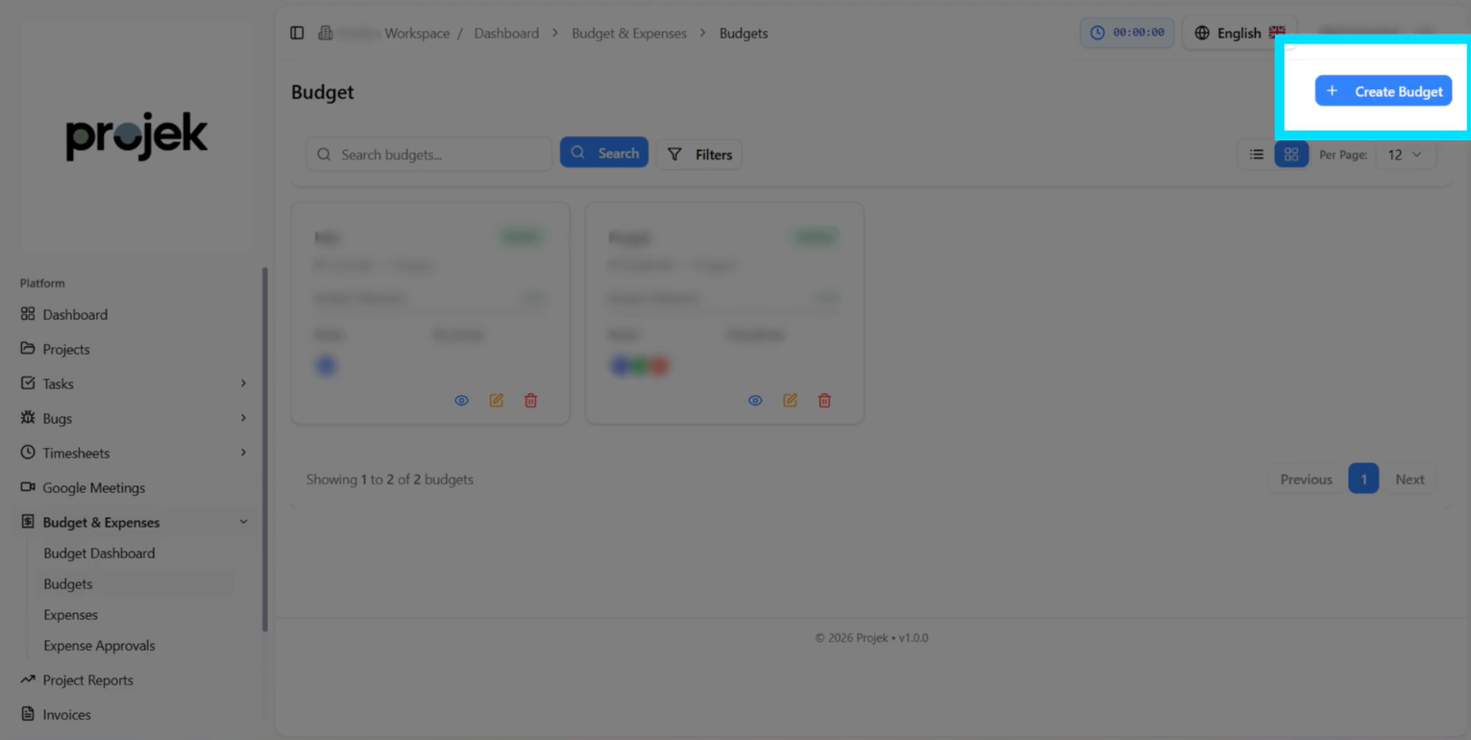Viewport: 1471px width, 740px height.
Task: Delete the first budget card via trash icon
Action: point(530,401)
